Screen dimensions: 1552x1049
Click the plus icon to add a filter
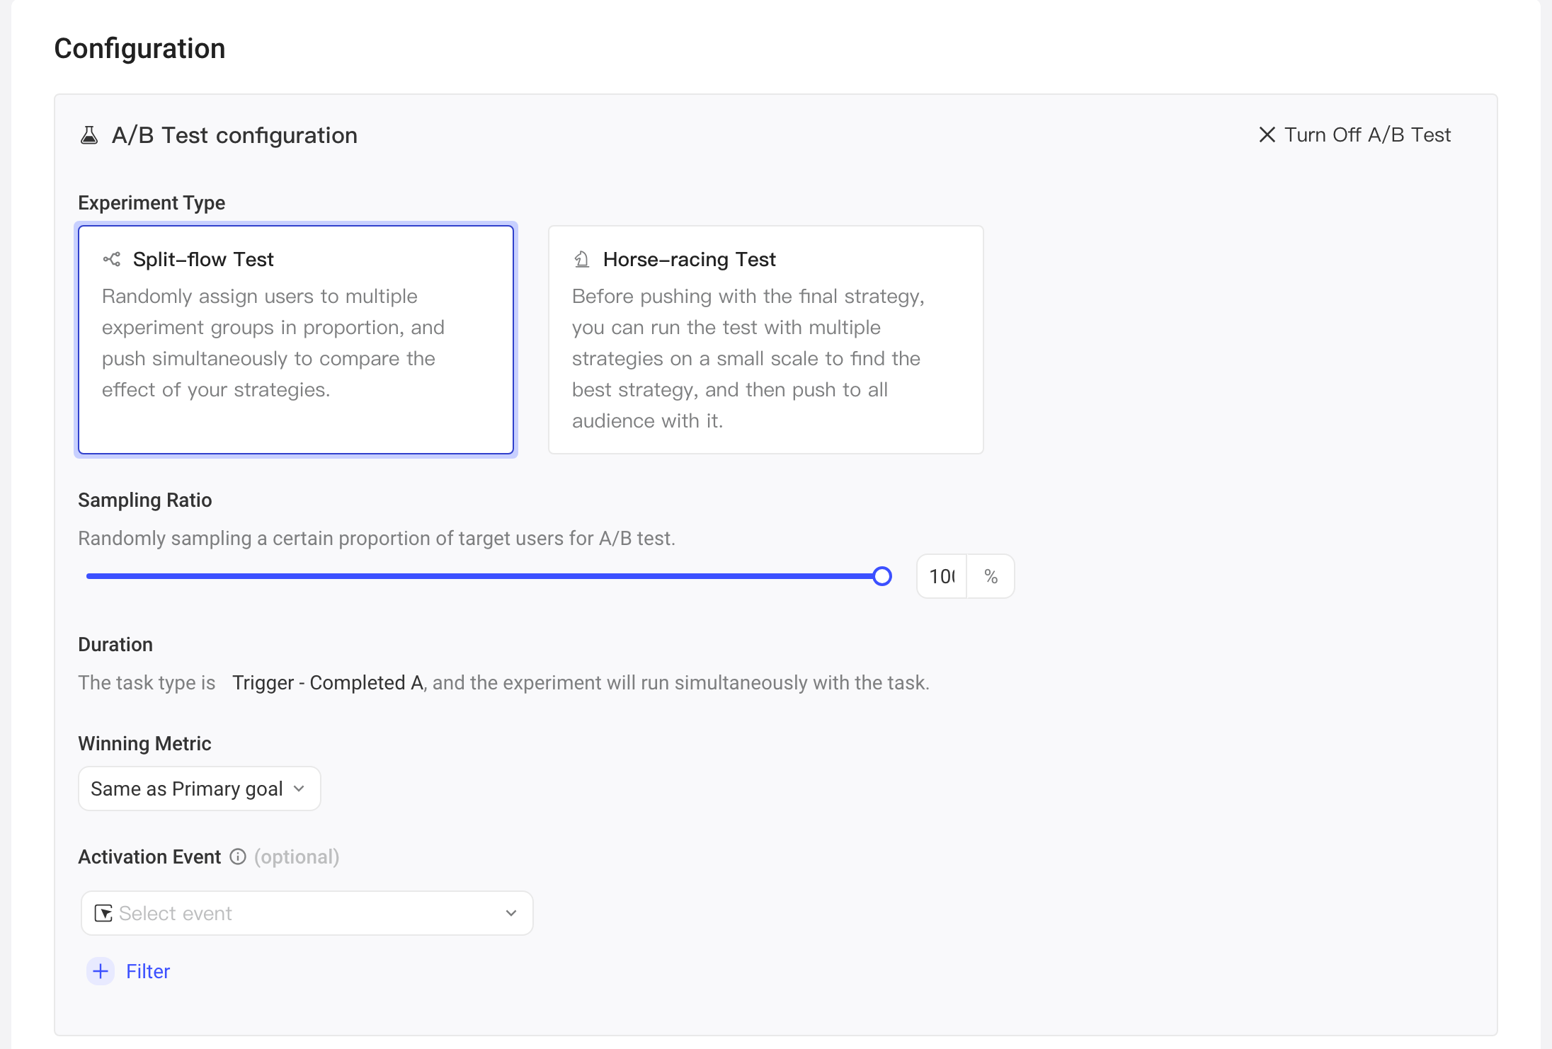point(101,971)
